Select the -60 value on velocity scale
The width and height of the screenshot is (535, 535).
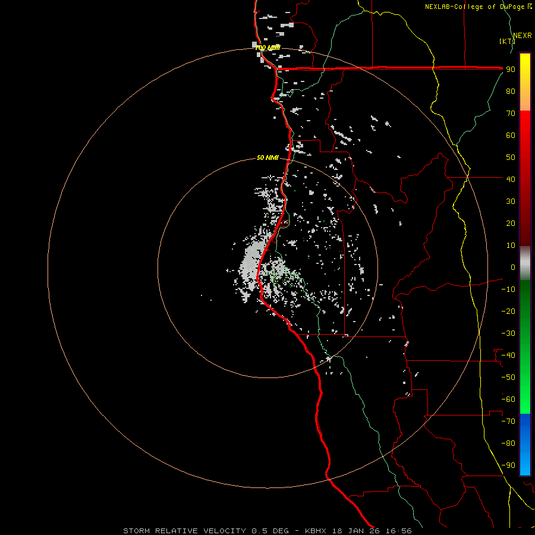click(x=508, y=399)
